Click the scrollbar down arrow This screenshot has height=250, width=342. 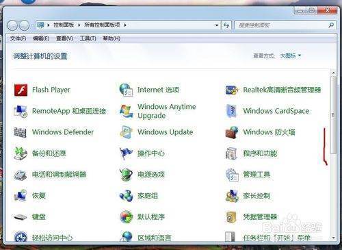[333, 238]
